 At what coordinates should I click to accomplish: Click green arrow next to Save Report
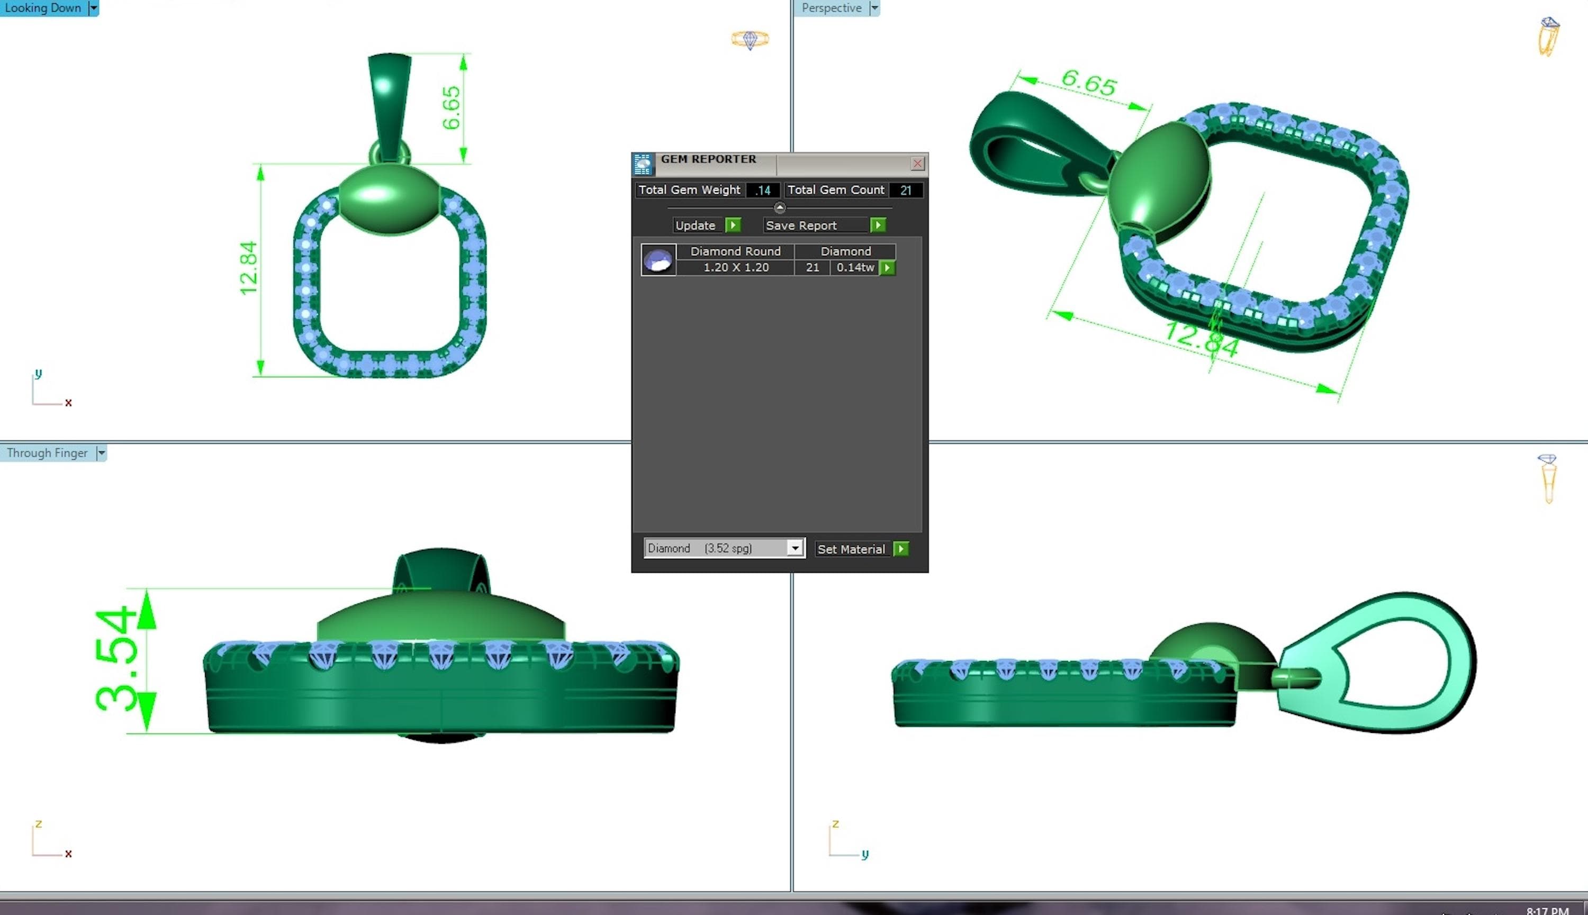[878, 225]
